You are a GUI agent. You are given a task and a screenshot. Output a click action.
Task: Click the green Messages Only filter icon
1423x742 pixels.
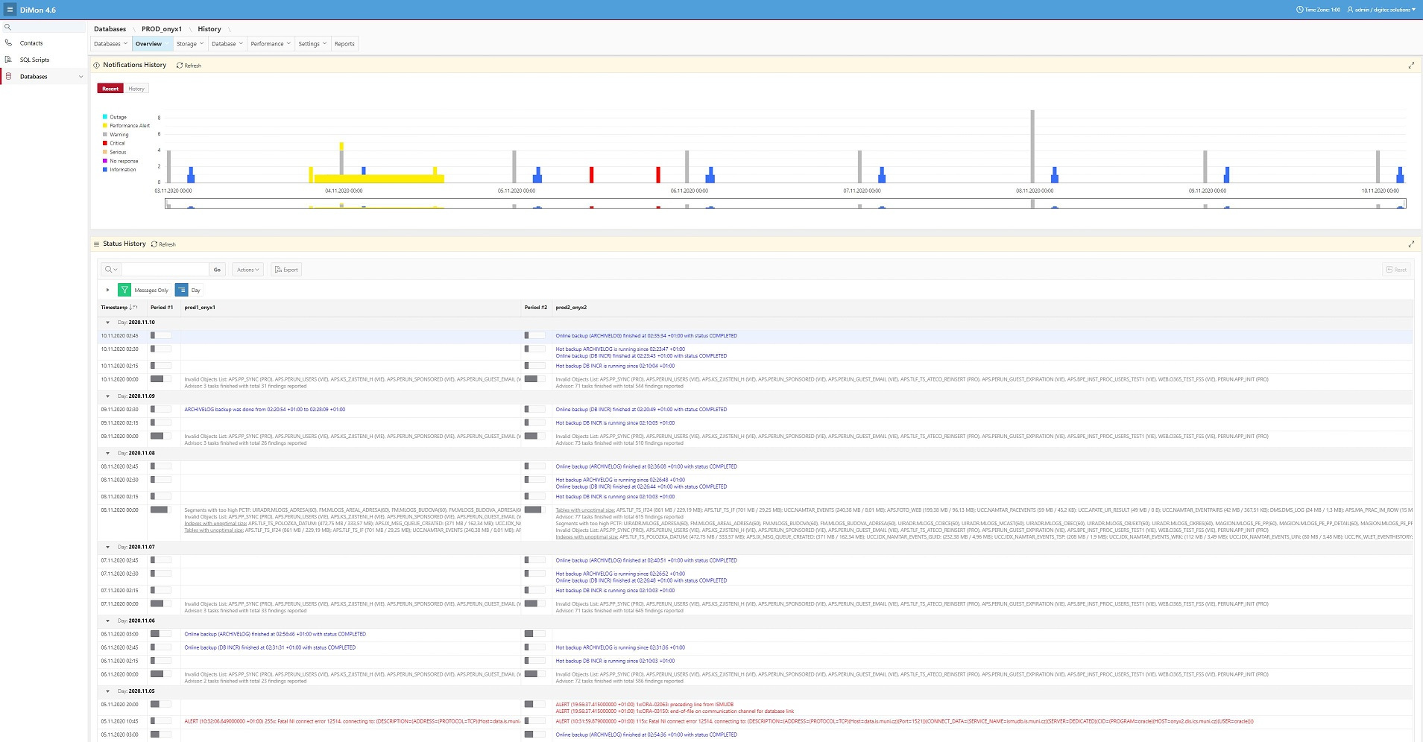tap(124, 291)
